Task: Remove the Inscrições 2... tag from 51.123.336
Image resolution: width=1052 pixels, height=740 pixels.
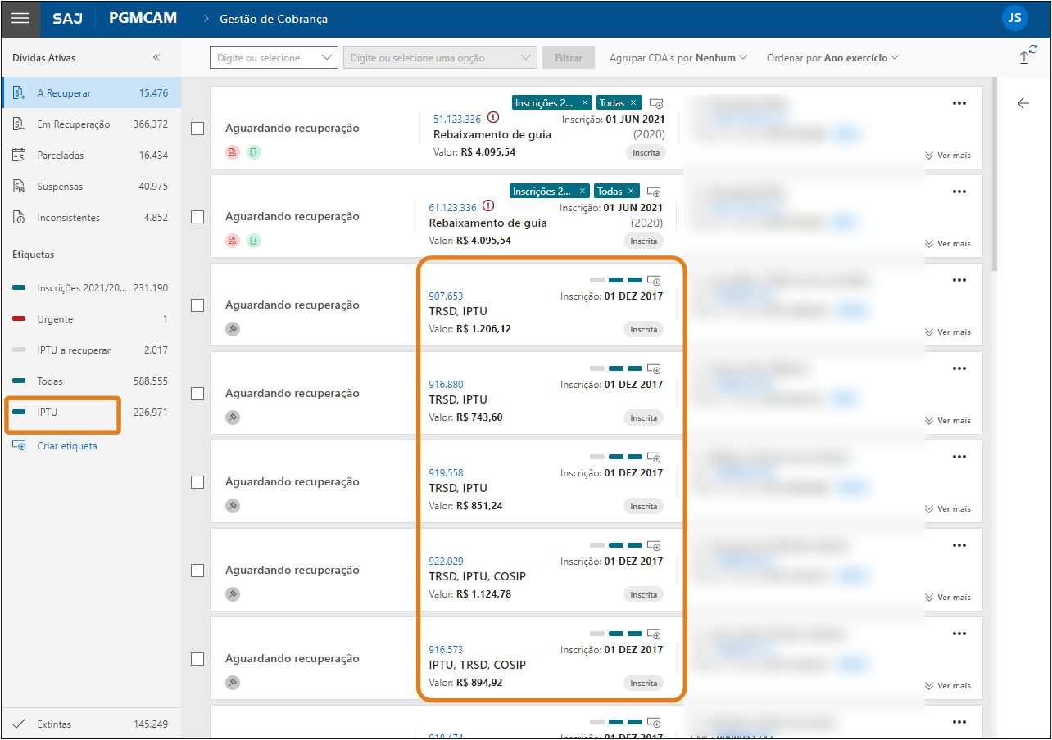Action: [585, 102]
